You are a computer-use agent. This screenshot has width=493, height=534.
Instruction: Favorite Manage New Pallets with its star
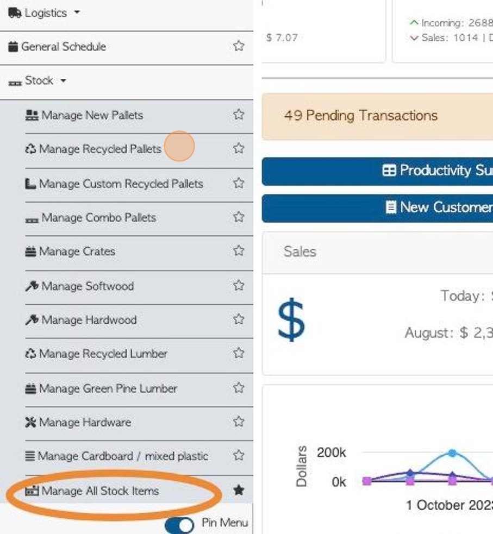pyautogui.click(x=239, y=115)
